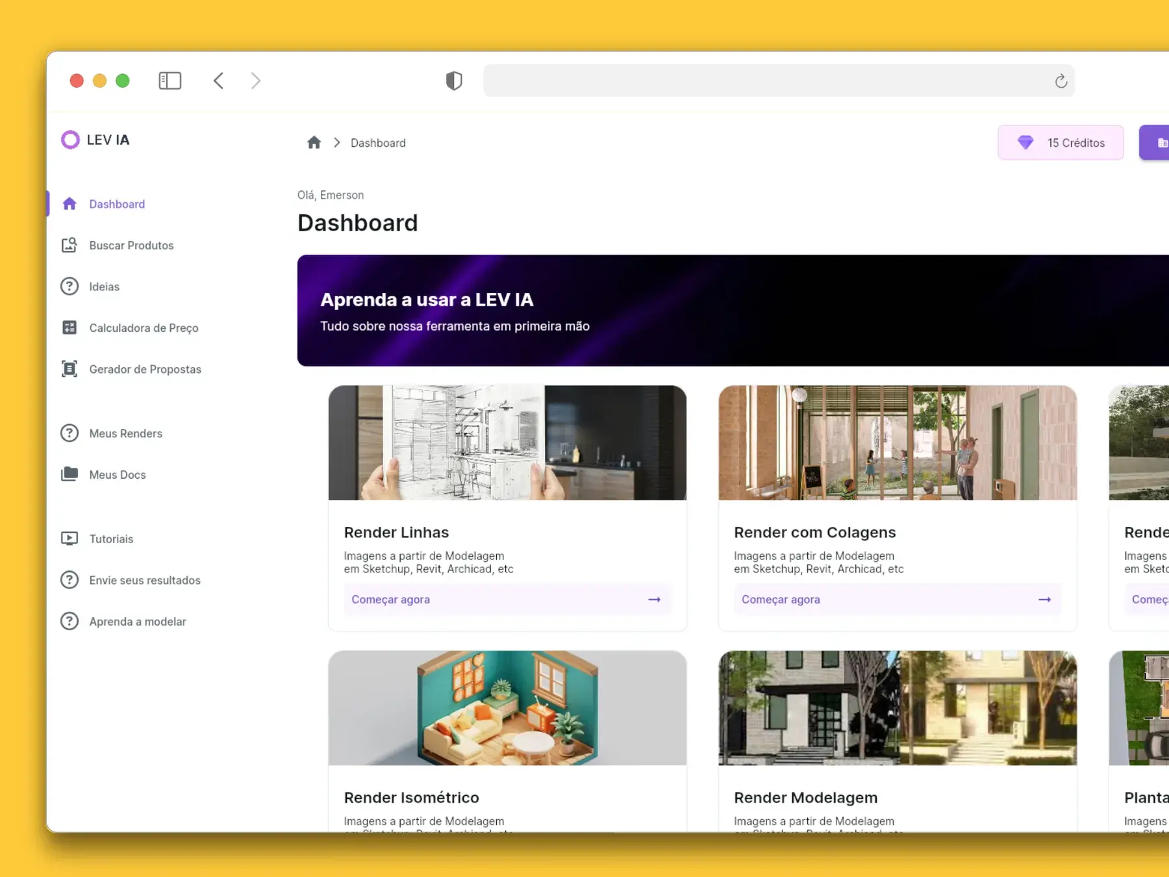Screen dimensions: 1169x877
Task: Click the arrow icon in Render com Colagens card
Action: pos(1045,600)
